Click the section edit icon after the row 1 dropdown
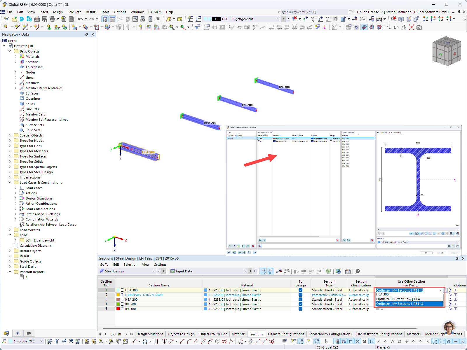Viewport: 467px width, 350px height. click(450, 290)
